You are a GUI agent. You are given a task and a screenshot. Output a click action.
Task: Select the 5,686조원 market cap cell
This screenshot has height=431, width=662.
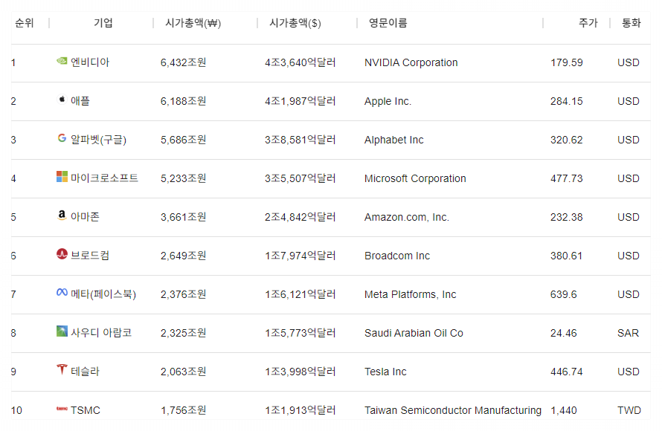(x=183, y=140)
